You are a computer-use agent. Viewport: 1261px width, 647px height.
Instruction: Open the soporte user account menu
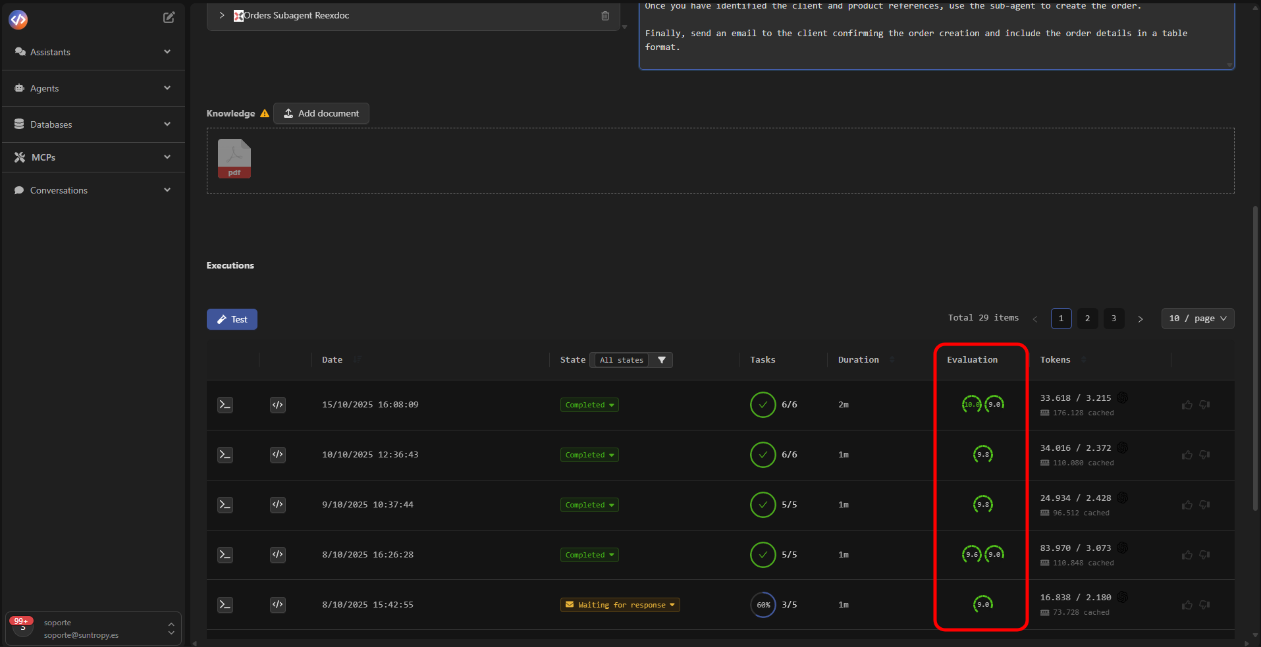pyautogui.click(x=94, y=629)
